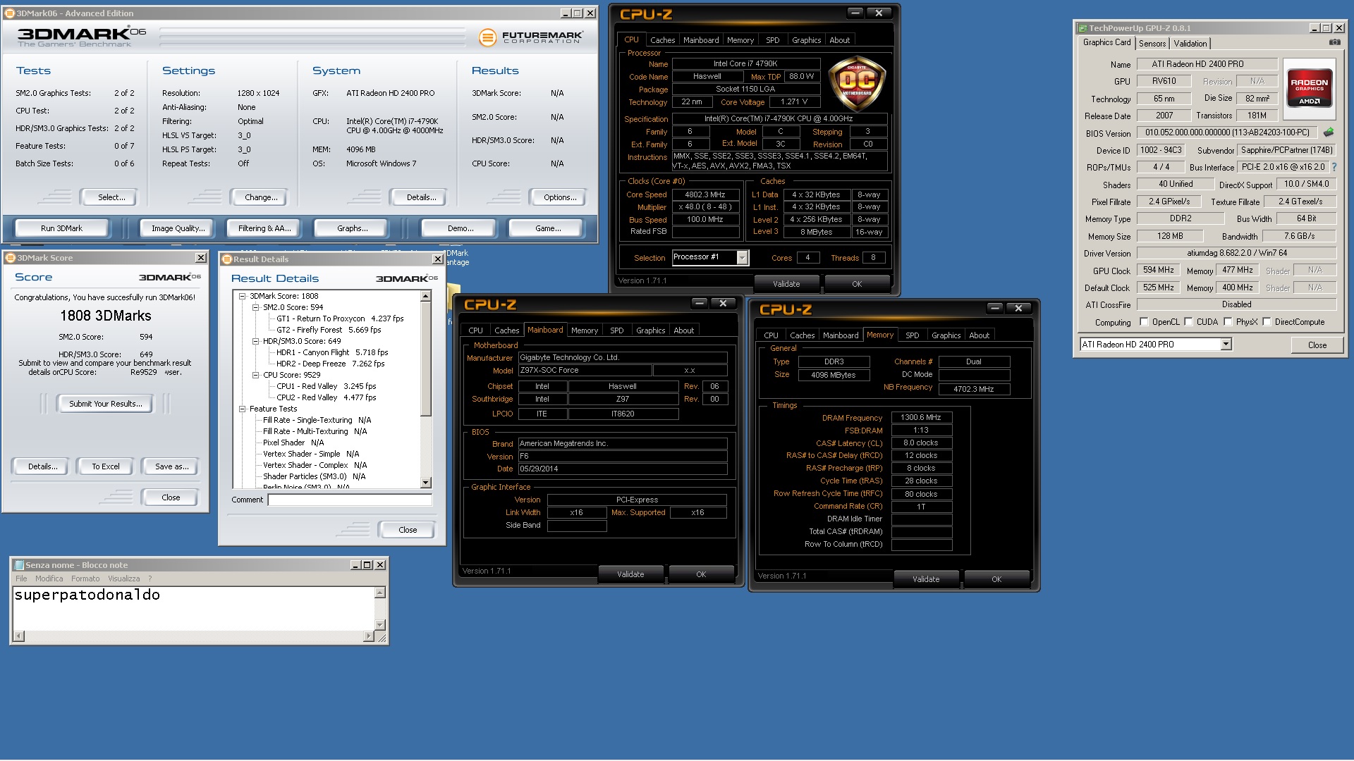Click Submit Your Results... button
This screenshot has width=1354, height=761.
click(x=106, y=404)
